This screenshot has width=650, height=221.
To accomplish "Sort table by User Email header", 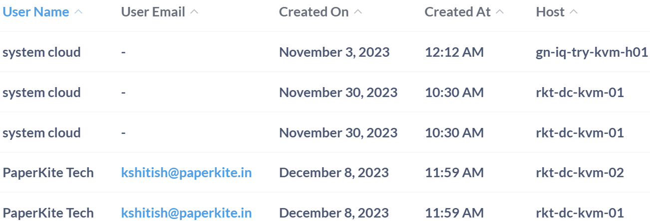I will tap(153, 12).
